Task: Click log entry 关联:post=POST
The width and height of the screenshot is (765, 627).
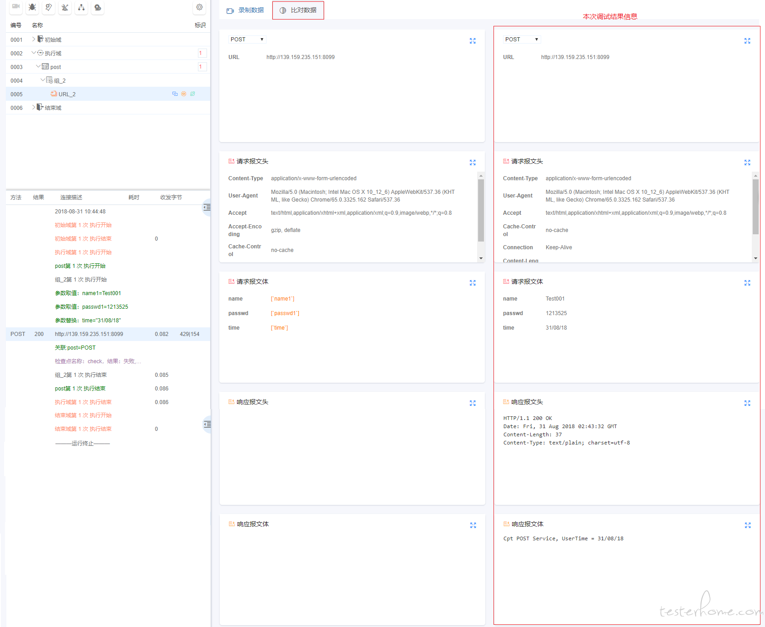Action: pos(75,348)
